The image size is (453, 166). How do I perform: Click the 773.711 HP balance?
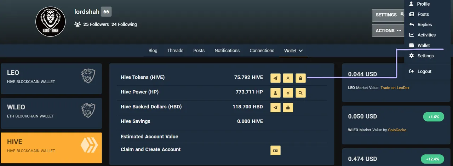(249, 92)
